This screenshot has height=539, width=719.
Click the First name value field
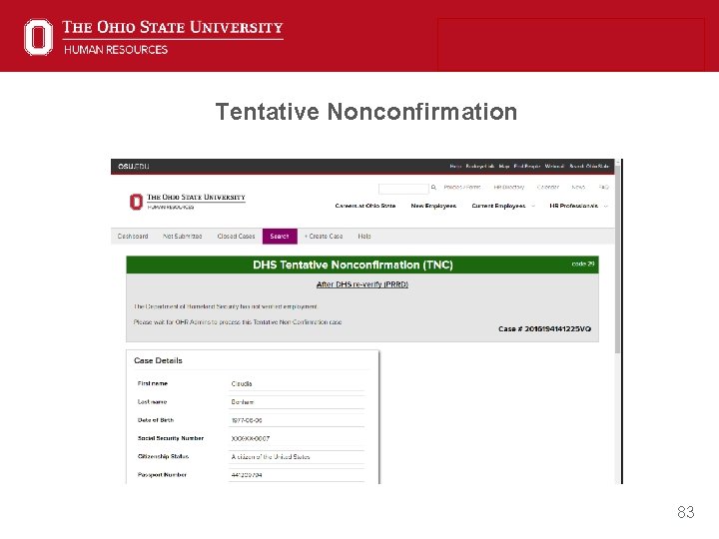tap(297, 384)
